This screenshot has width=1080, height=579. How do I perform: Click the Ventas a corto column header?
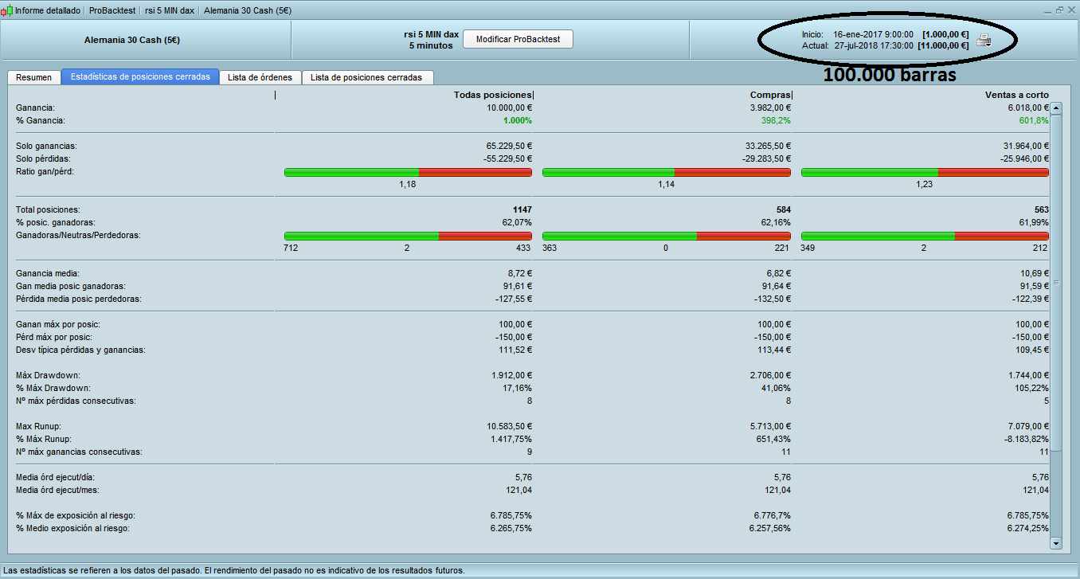pos(1017,95)
